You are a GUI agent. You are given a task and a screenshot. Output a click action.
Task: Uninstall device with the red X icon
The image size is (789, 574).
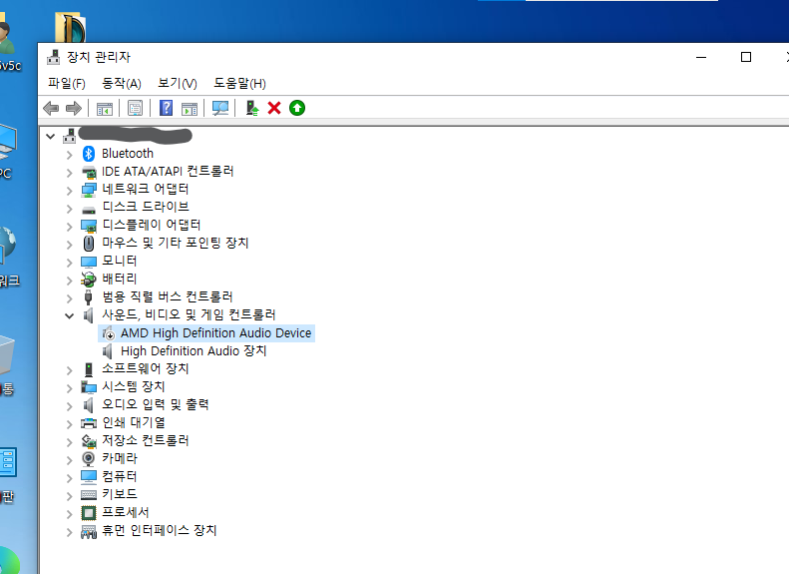274,108
